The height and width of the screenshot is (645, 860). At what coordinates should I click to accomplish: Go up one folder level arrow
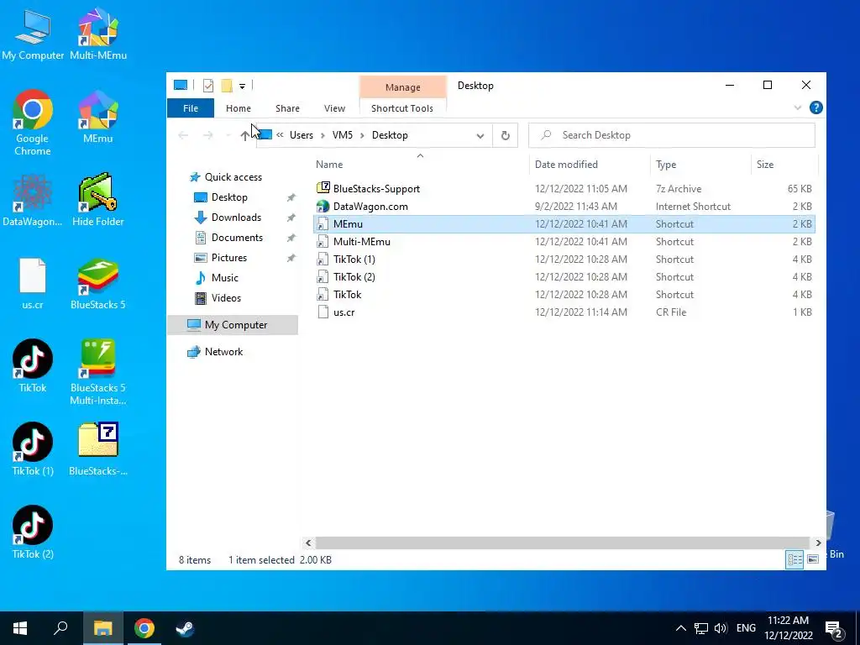click(244, 135)
